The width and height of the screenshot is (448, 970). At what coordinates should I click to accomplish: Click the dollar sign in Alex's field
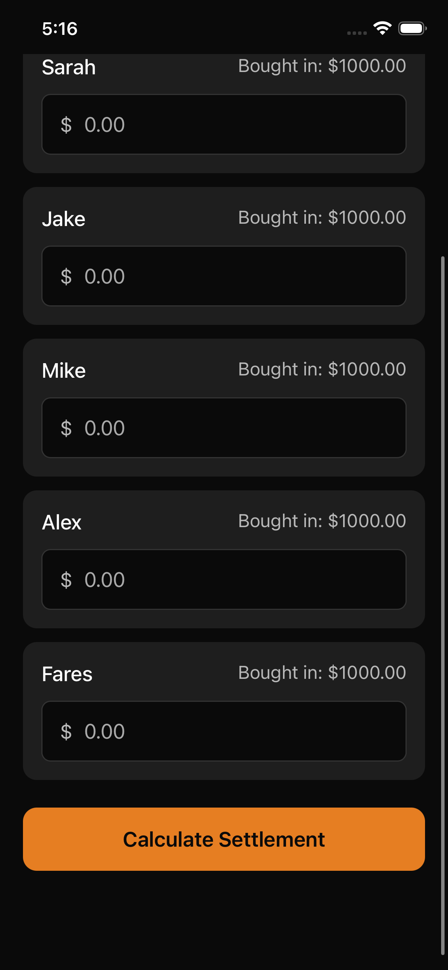[66, 580]
